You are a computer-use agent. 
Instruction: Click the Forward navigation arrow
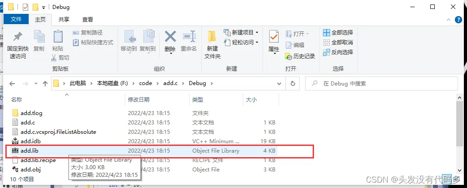[x=25, y=84]
